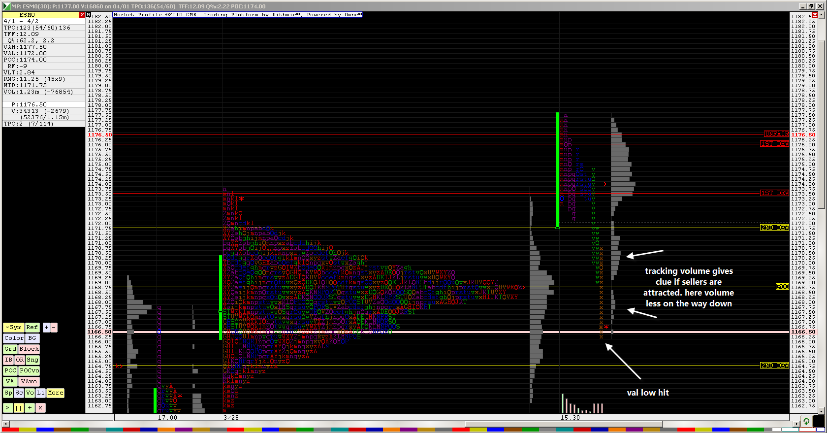Click the green refresh icon at bottom right

806,422
